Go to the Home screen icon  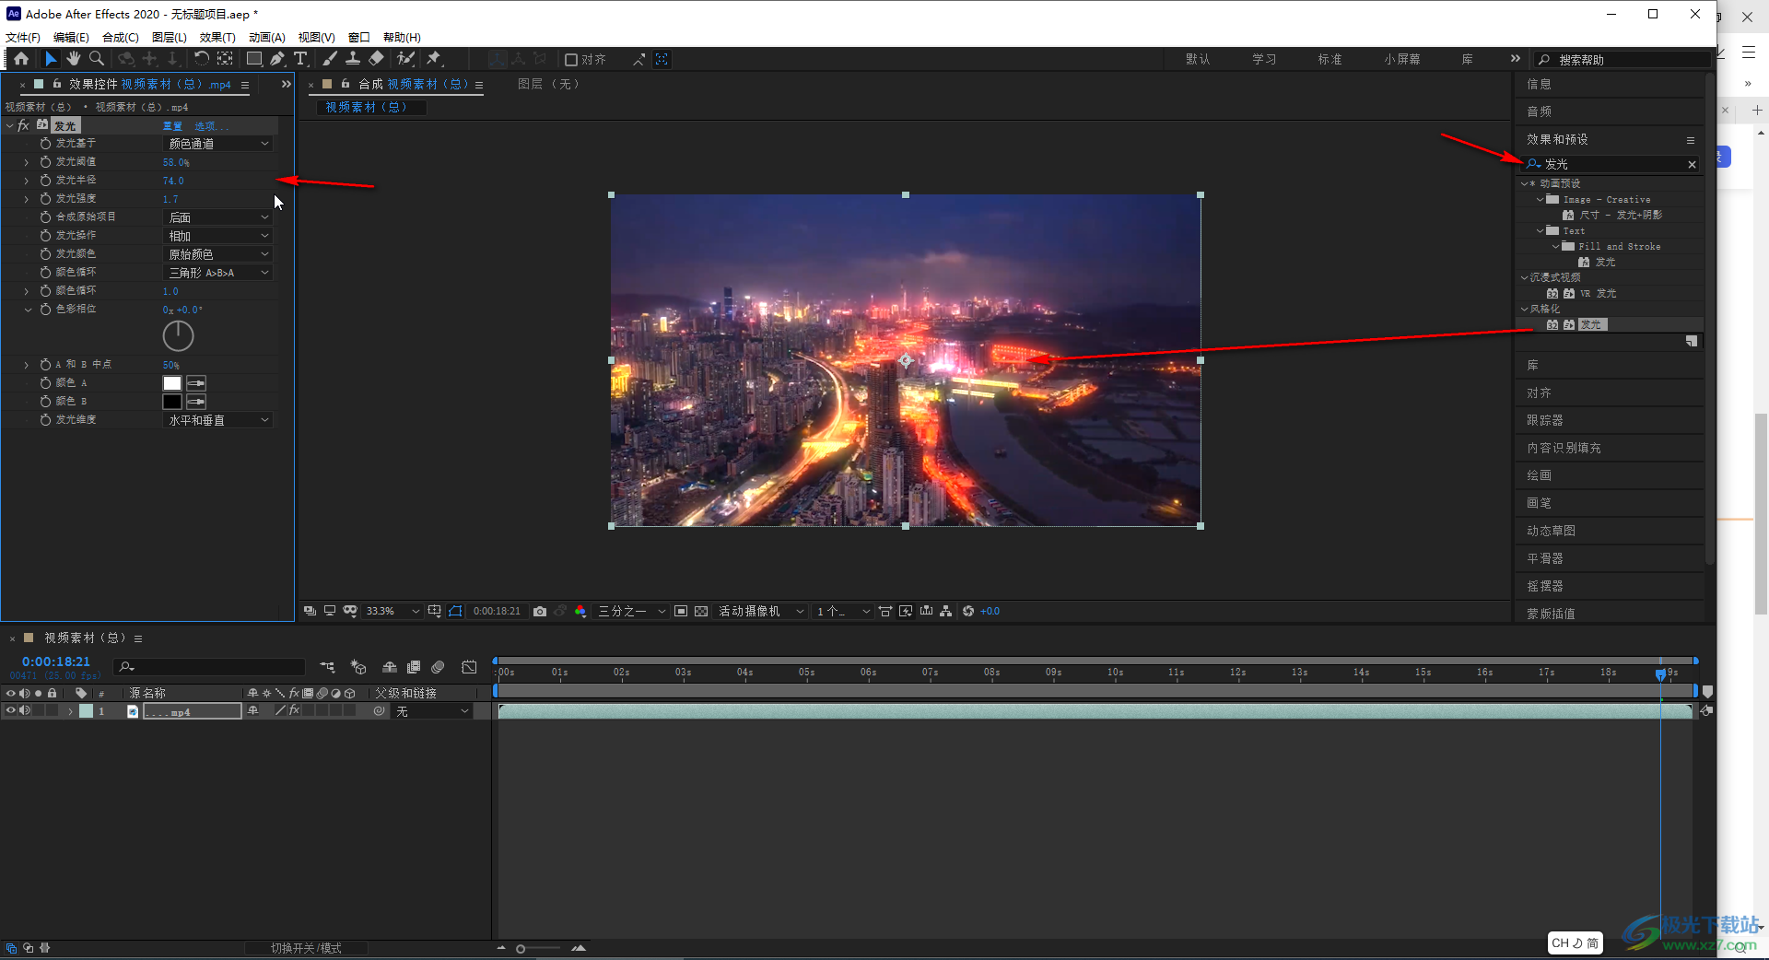pos(21,59)
